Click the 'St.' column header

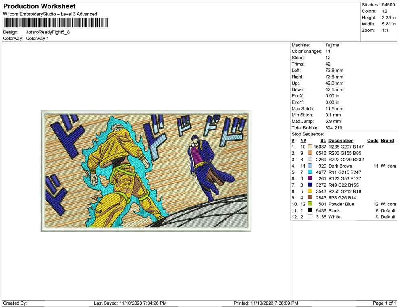323,141
